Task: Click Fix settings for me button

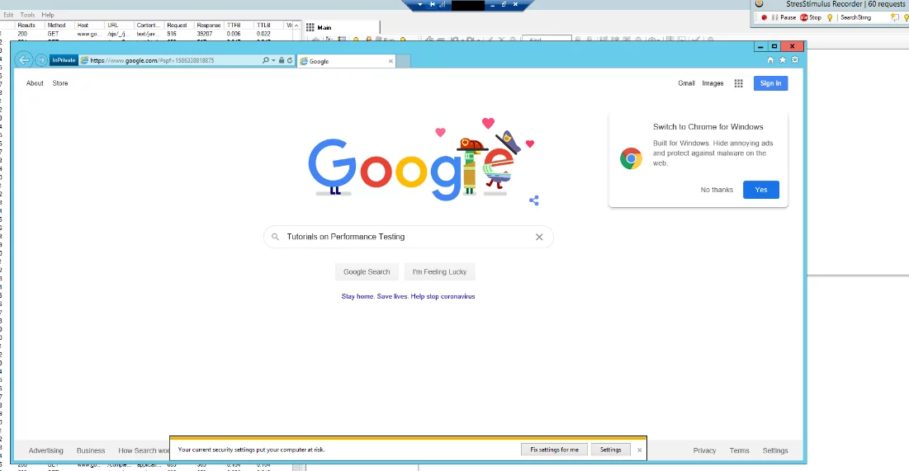Action: pyautogui.click(x=554, y=450)
